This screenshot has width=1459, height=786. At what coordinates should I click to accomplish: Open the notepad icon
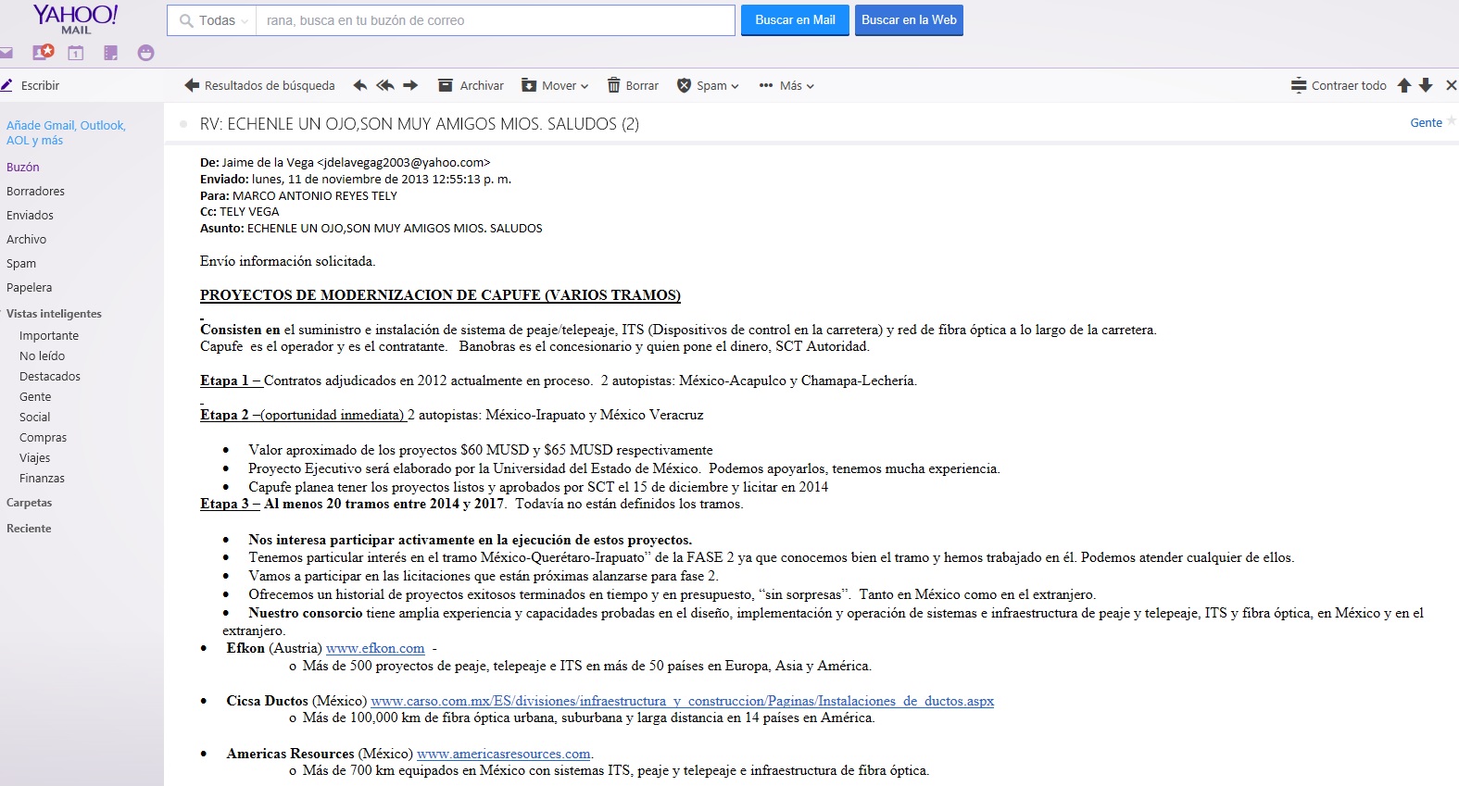point(110,53)
